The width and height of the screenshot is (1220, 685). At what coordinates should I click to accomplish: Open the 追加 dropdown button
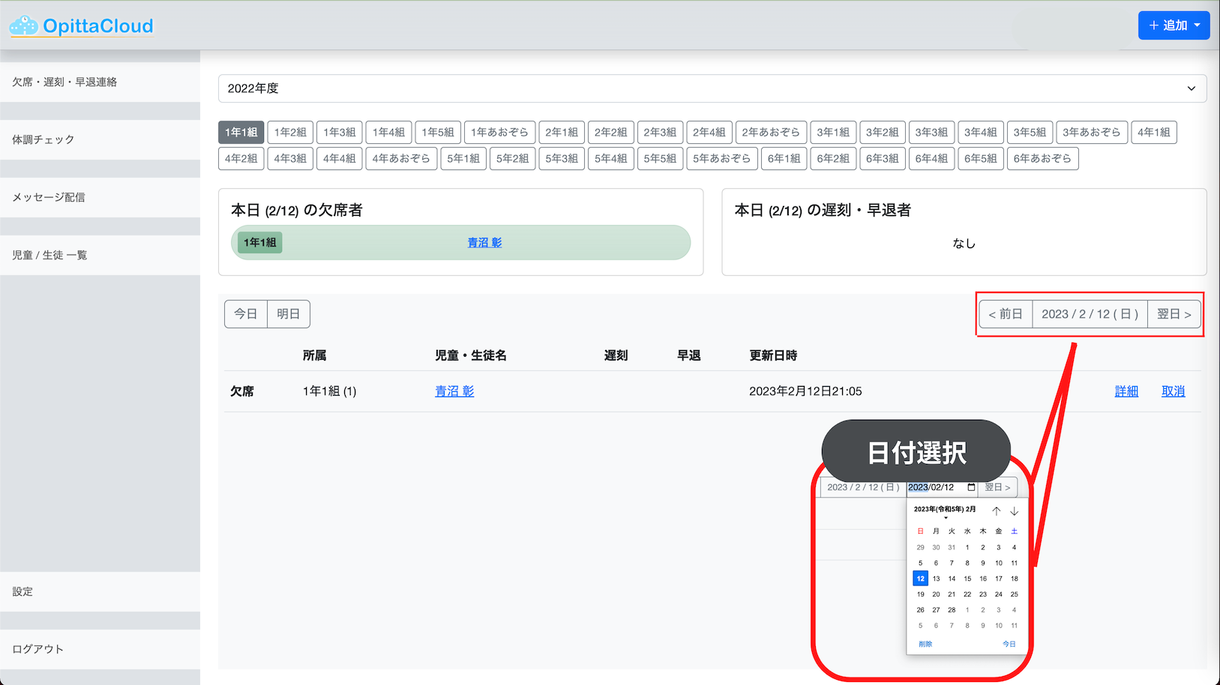[x=1174, y=25]
